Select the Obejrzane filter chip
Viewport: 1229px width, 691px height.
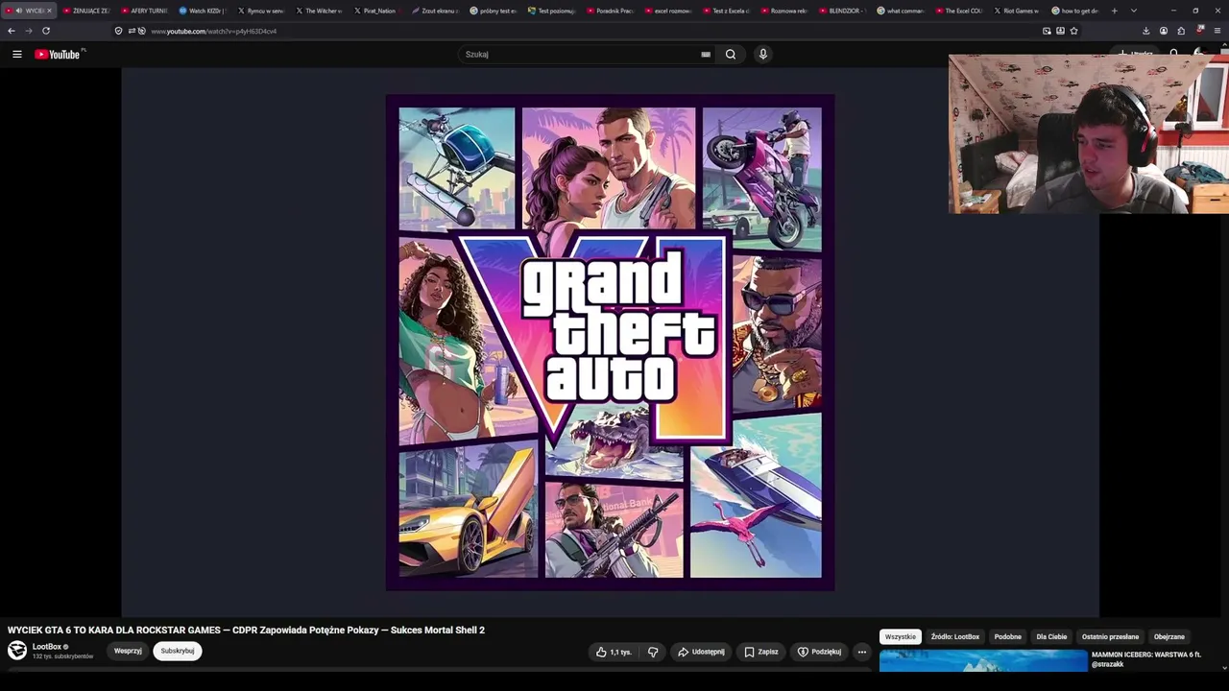[x=1169, y=636]
